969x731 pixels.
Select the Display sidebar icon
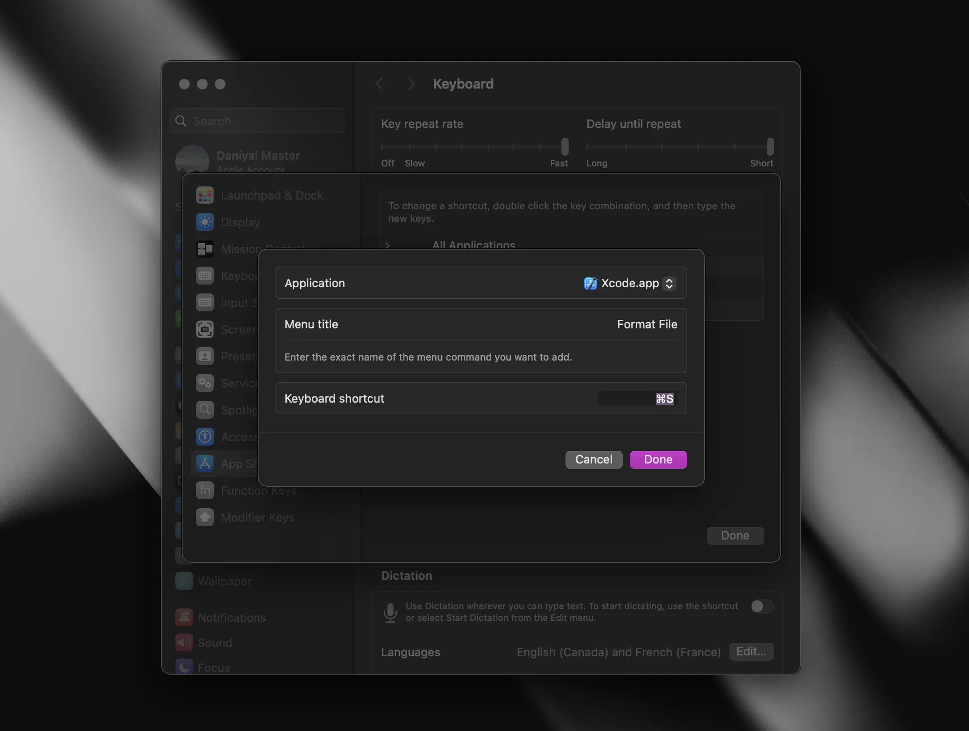205,222
